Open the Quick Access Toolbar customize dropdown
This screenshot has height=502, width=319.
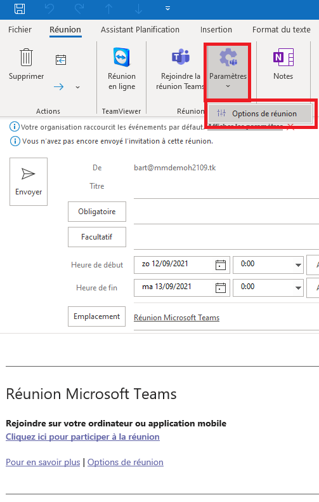pos(167,9)
